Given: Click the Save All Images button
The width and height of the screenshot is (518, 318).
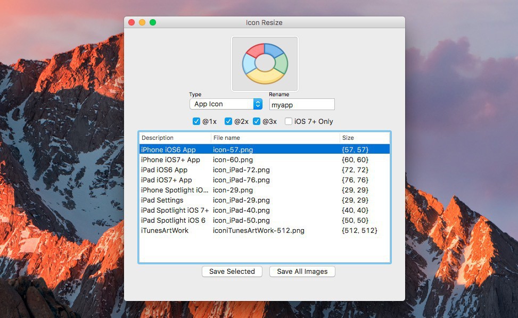Looking at the screenshot, I should click(x=302, y=272).
